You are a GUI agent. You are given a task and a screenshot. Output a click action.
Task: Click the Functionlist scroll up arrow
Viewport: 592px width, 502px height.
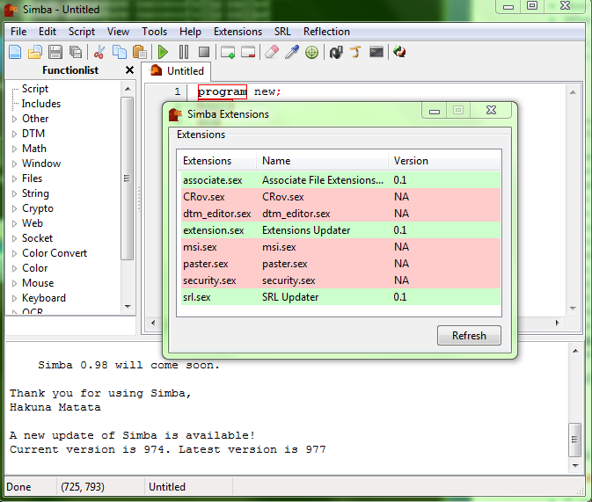[x=128, y=89]
